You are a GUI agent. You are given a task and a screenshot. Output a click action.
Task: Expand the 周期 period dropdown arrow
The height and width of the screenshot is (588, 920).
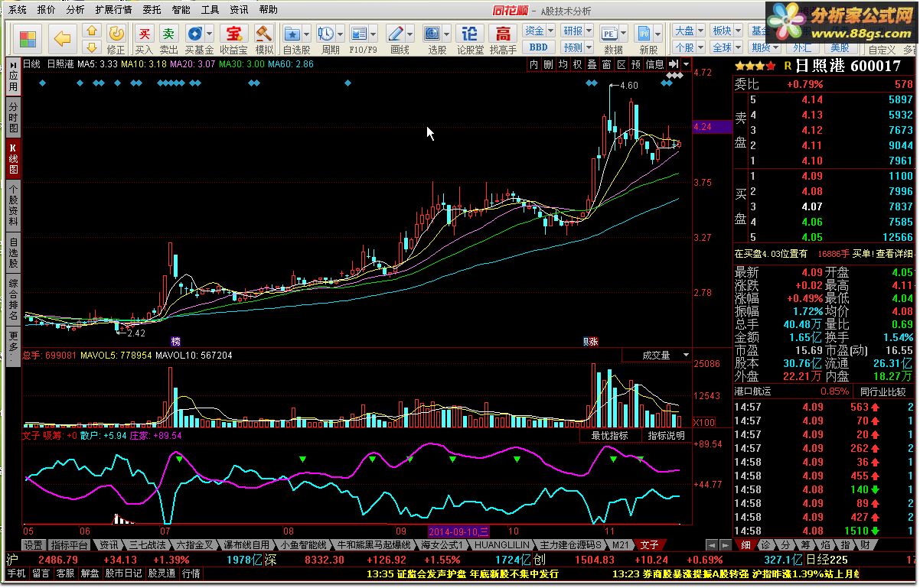click(x=339, y=34)
